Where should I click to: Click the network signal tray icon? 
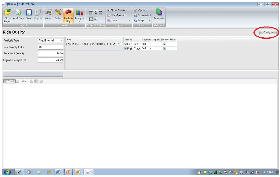coord(252,172)
